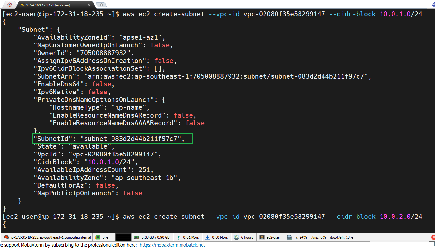This screenshot has height=248, width=435.
Task: Click the first create-subnet command with 10.0.1.0/24
Action: tap(273, 14)
